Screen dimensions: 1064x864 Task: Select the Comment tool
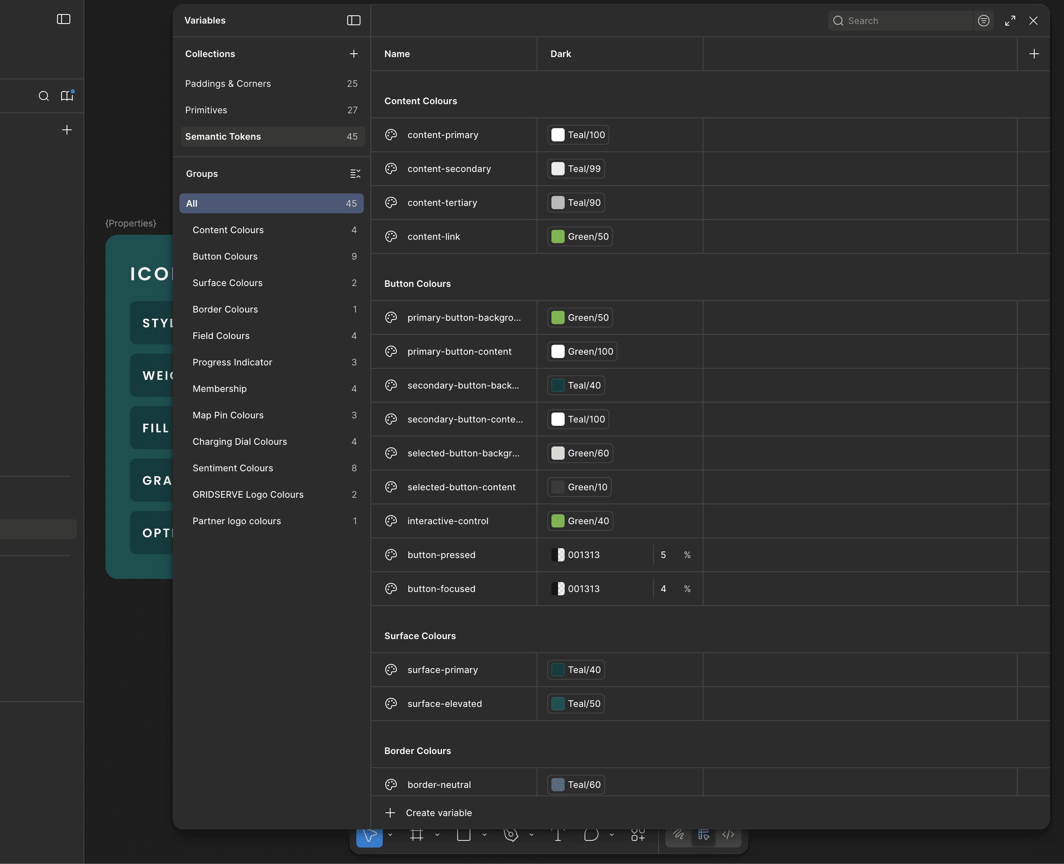[591, 835]
